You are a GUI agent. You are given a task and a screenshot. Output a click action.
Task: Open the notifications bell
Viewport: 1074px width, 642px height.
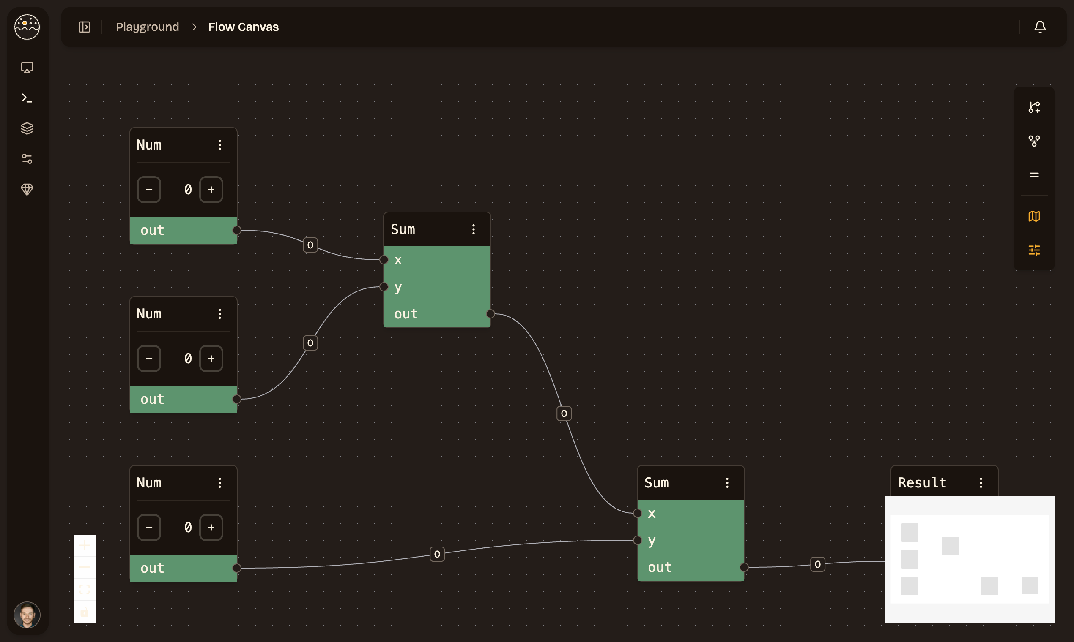pos(1040,27)
